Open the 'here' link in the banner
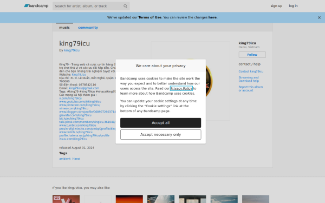 pyautogui.click(x=212, y=17)
